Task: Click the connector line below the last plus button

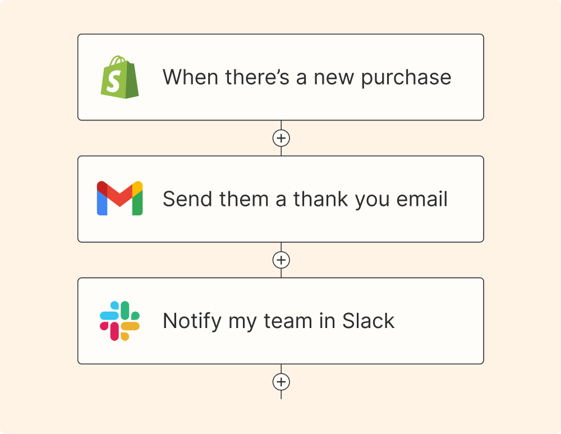Action: click(x=281, y=395)
